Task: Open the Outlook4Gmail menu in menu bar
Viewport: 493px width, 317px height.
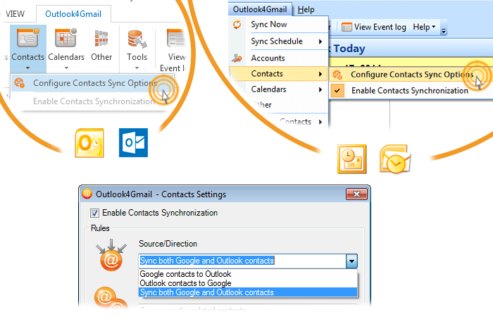Action: [x=260, y=9]
